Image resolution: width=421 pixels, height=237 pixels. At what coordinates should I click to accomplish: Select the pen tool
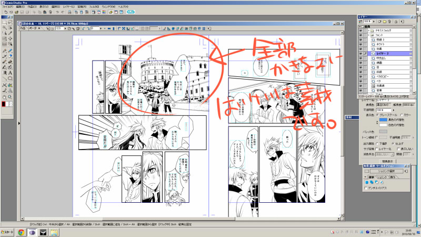(x=5, y=51)
